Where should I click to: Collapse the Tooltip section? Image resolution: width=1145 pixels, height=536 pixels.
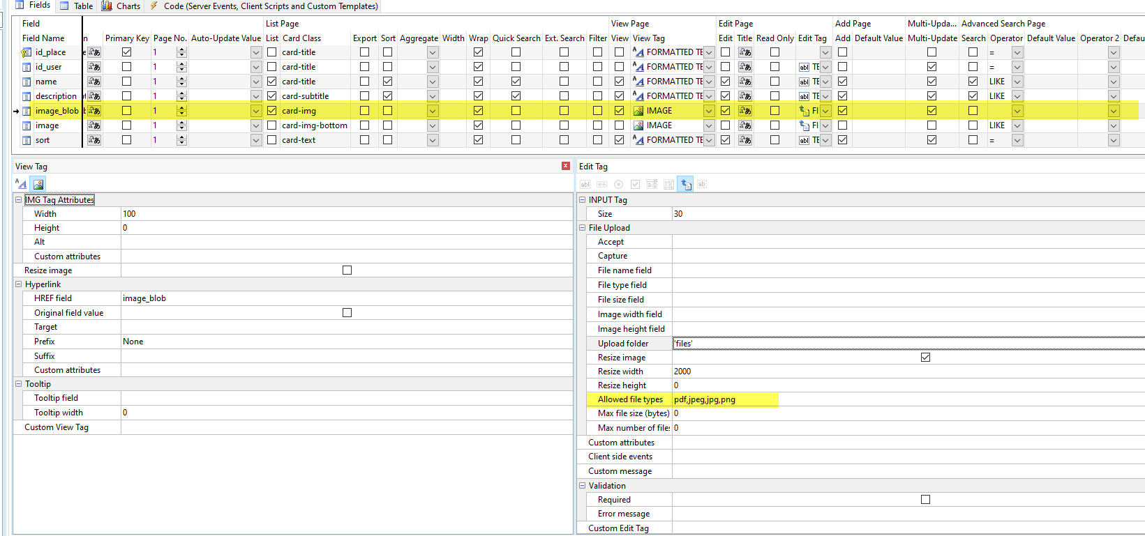pyautogui.click(x=19, y=383)
